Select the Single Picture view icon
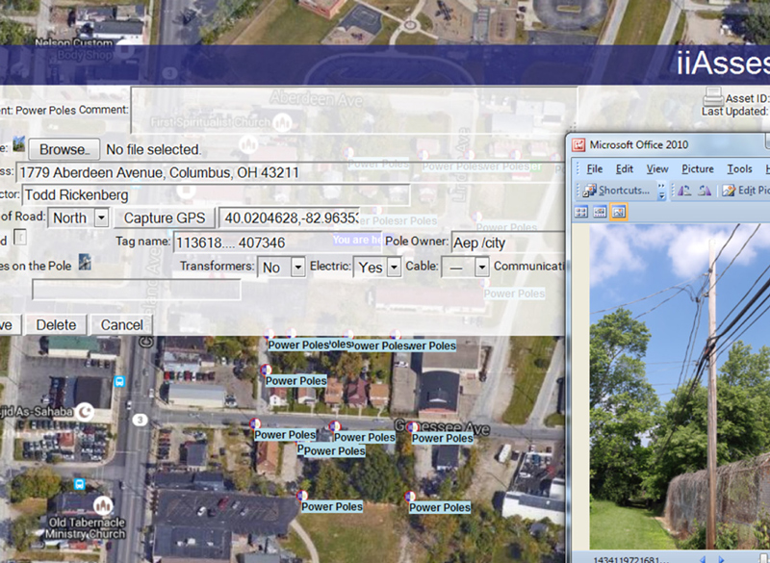 pyautogui.click(x=619, y=212)
